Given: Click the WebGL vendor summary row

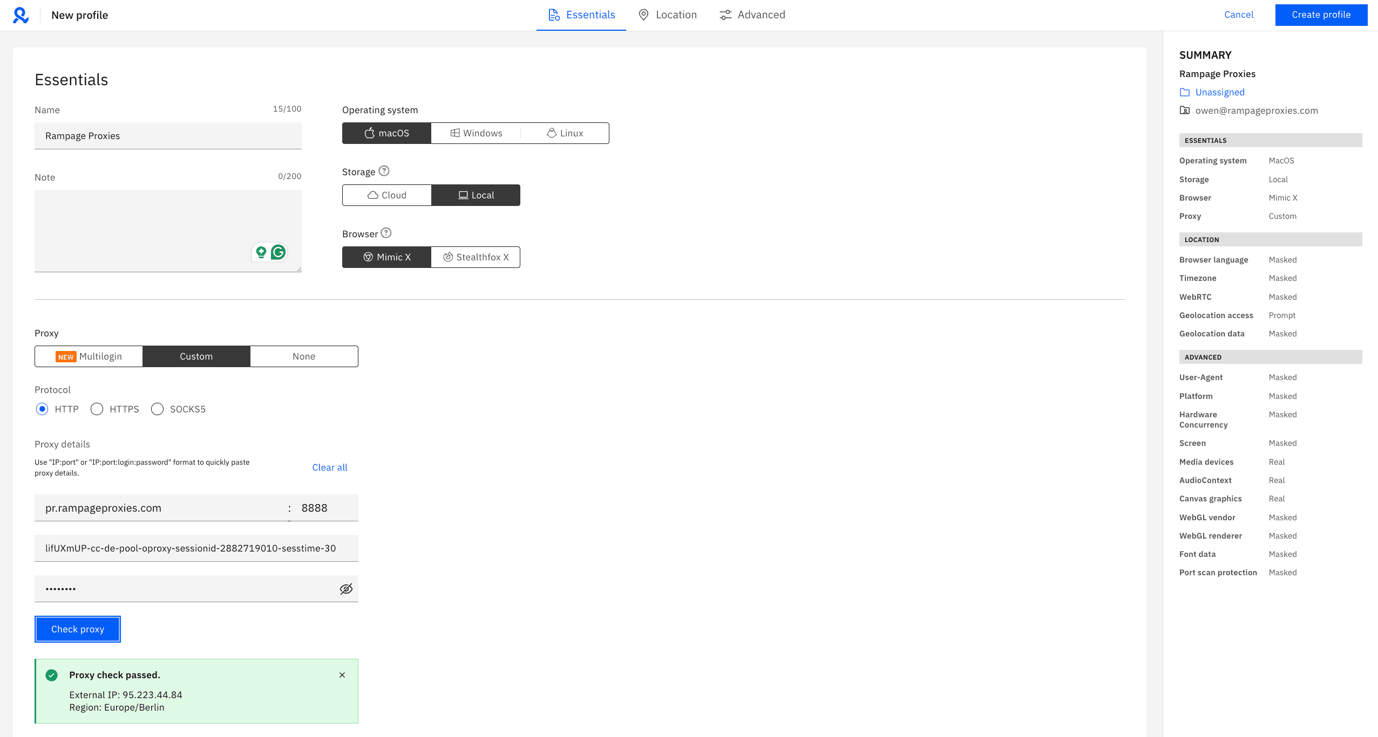Looking at the screenshot, I should 1271,518.
